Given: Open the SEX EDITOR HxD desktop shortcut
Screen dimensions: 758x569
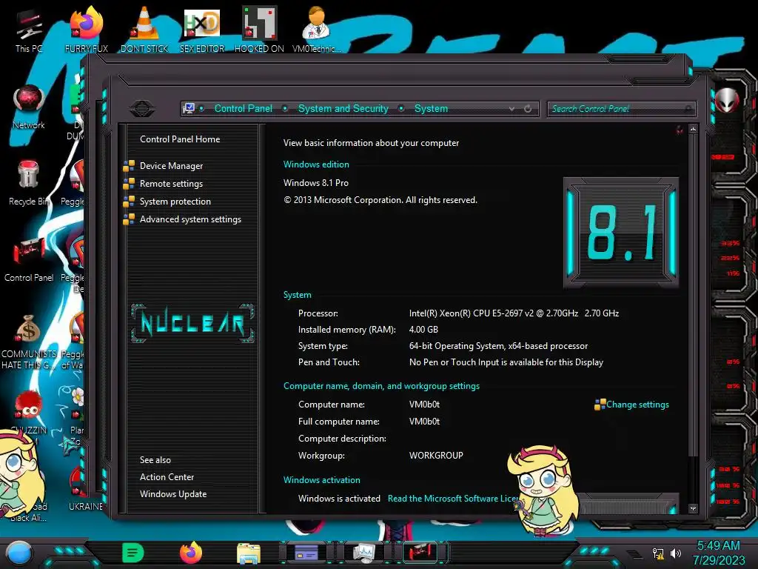Looking at the screenshot, I should (x=202, y=30).
